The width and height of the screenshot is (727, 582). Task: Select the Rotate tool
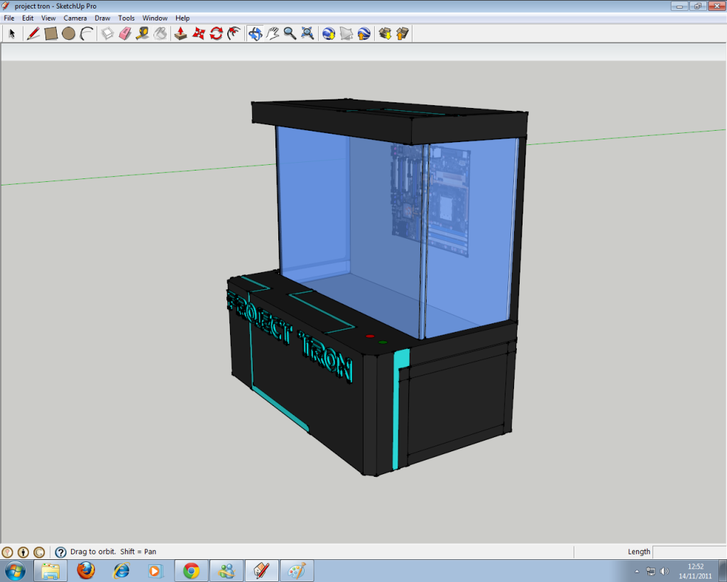click(217, 33)
